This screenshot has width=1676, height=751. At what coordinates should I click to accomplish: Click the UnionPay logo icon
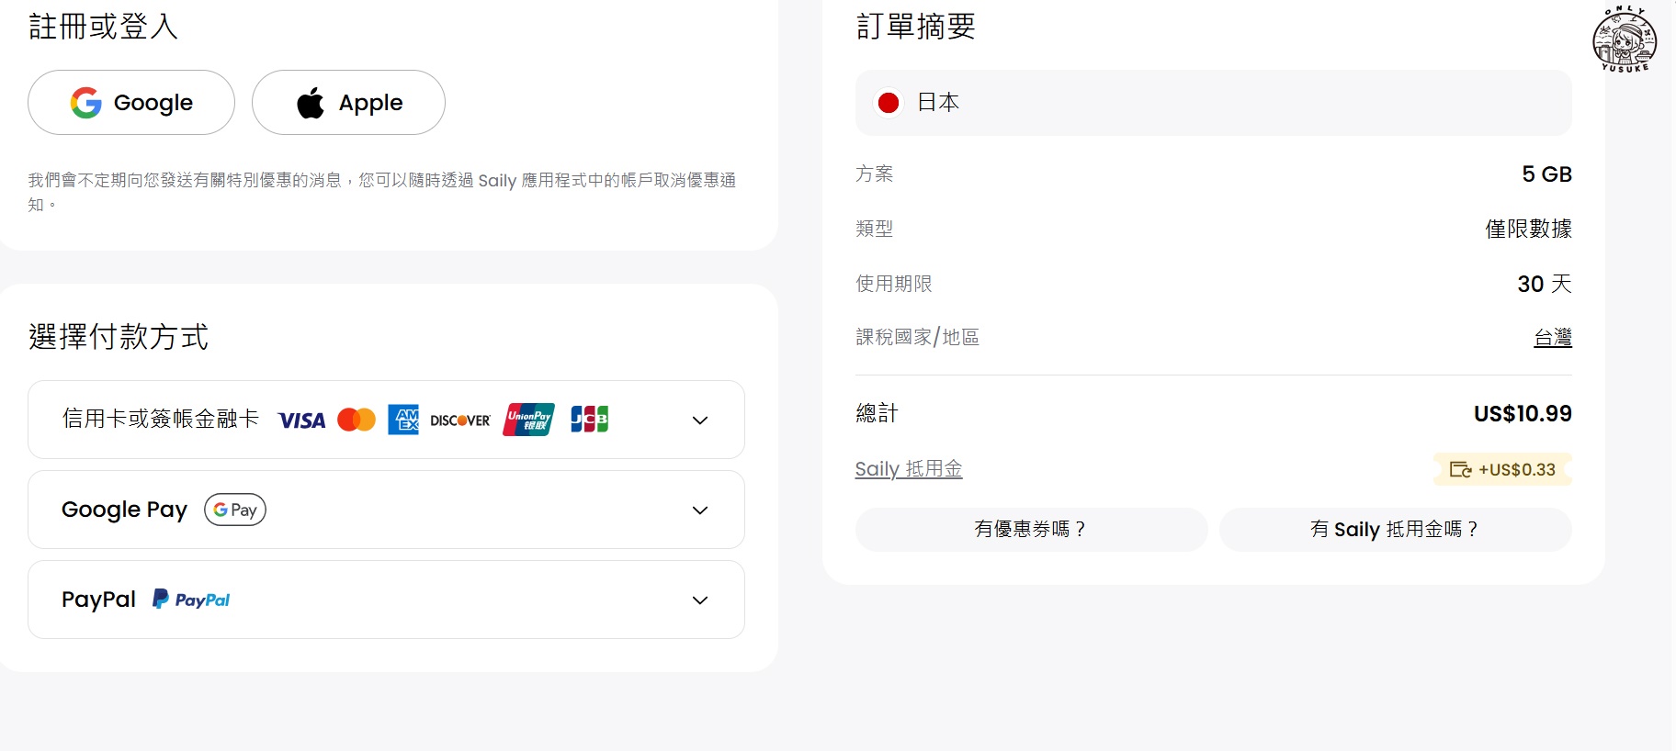(528, 420)
